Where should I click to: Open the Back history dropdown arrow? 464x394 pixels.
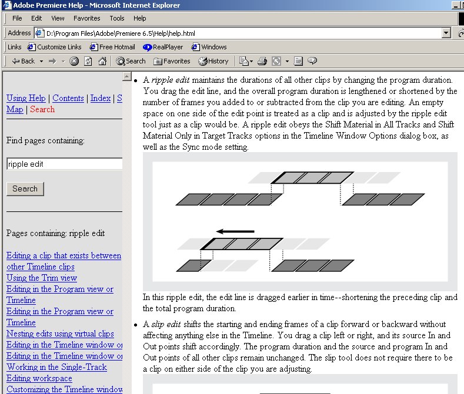pyautogui.click(x=41, y=61)
